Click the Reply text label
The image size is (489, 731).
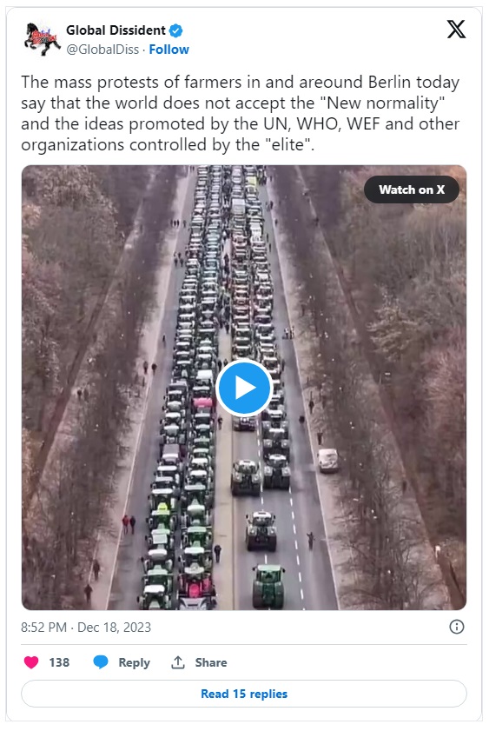pyautogui.click(x=134, y=662)
